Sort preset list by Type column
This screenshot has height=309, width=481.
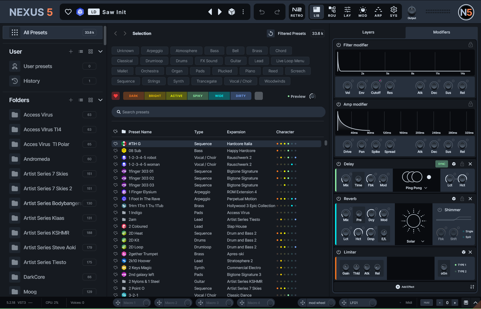click(199, 132)
